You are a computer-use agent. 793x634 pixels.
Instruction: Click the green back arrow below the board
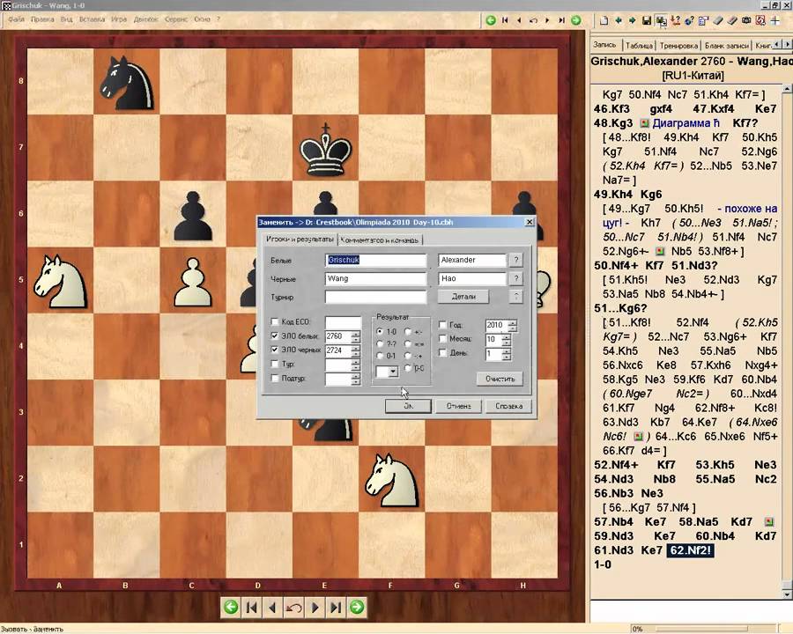pos(231,607)
